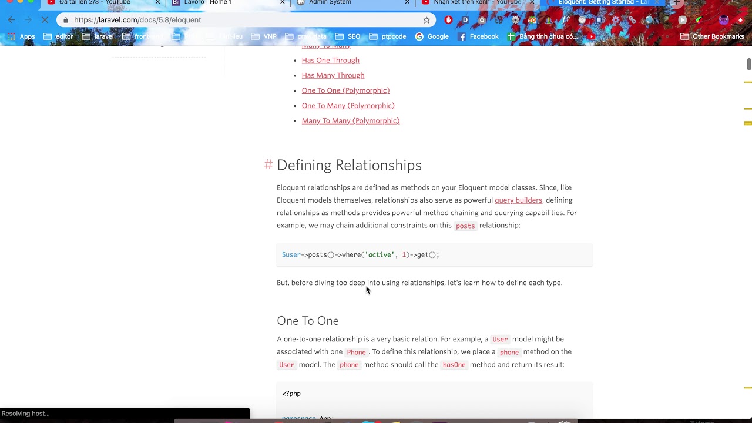Open the D extension icon

click(465, 20)
